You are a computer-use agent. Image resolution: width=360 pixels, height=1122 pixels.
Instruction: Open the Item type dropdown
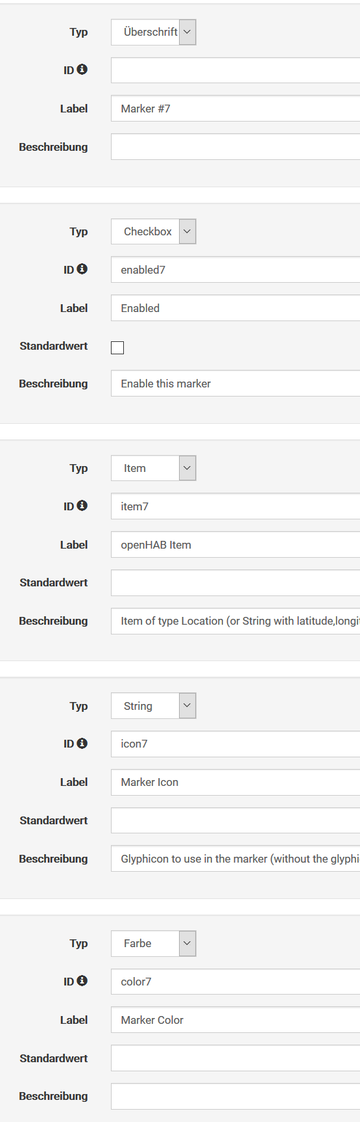[154, 468]
